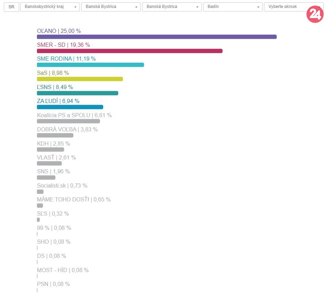
Task: Click the purple OĽANO result bar
Action: [157, 37]
